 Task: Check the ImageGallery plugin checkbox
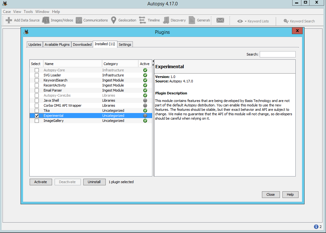[x=37, y=121]
